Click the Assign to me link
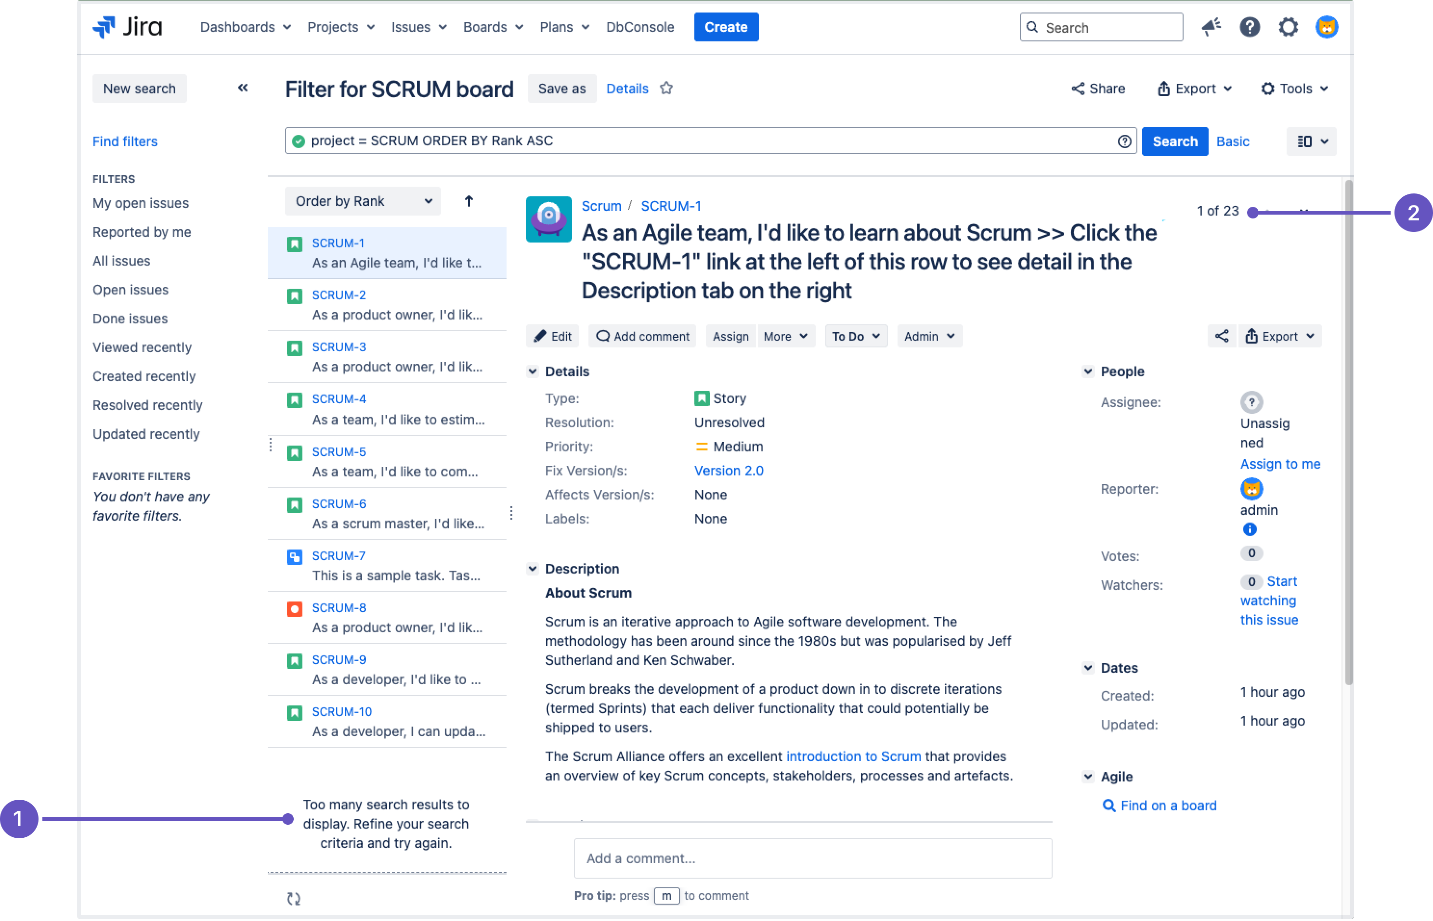Image resolution: width=1433 pixels, height=921 pixels. (1279, 464)
